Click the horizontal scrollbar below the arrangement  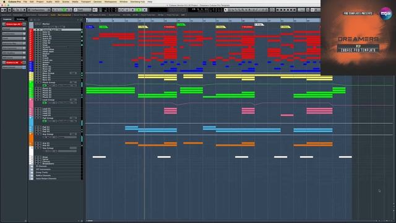[231, 221]
